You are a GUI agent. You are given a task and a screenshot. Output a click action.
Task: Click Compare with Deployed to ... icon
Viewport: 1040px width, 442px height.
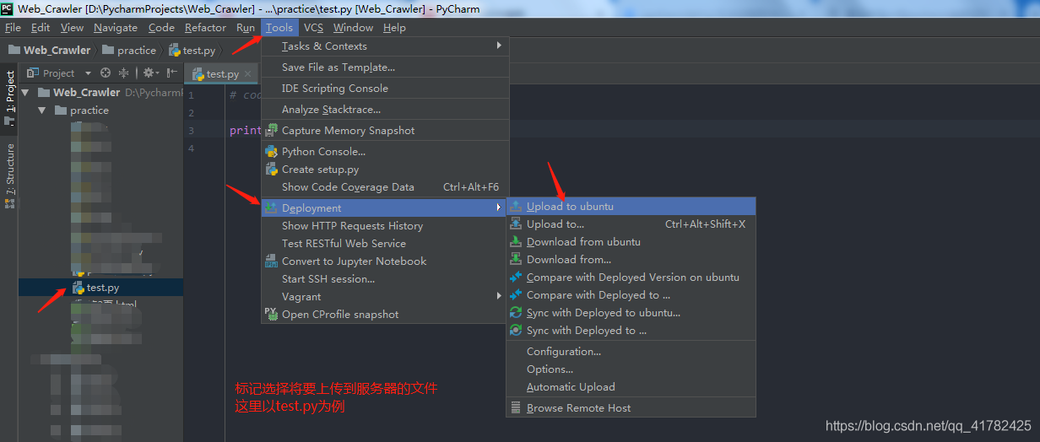point(516,295)
